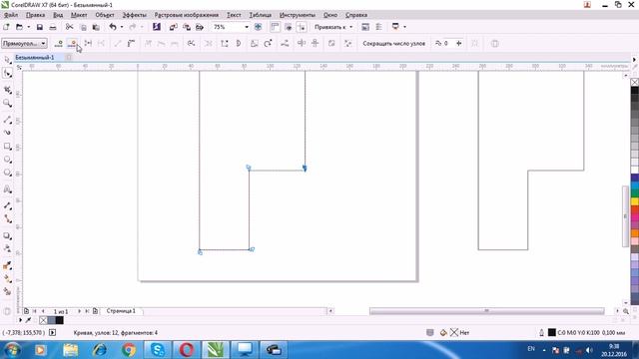Select the Artistic Media tool
Screen dimensions: 639x359
point(7,133)
